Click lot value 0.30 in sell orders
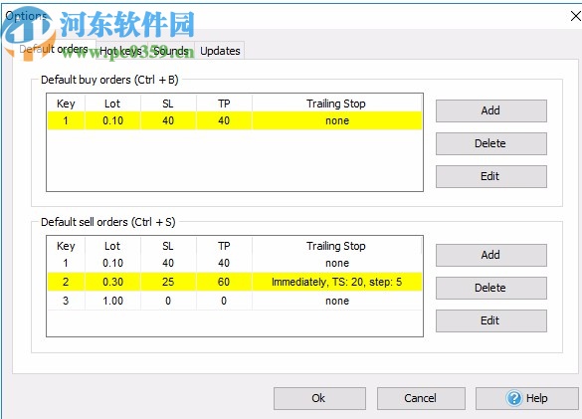The width and height of the screenshot is (582, 419). tap(112, 282)
